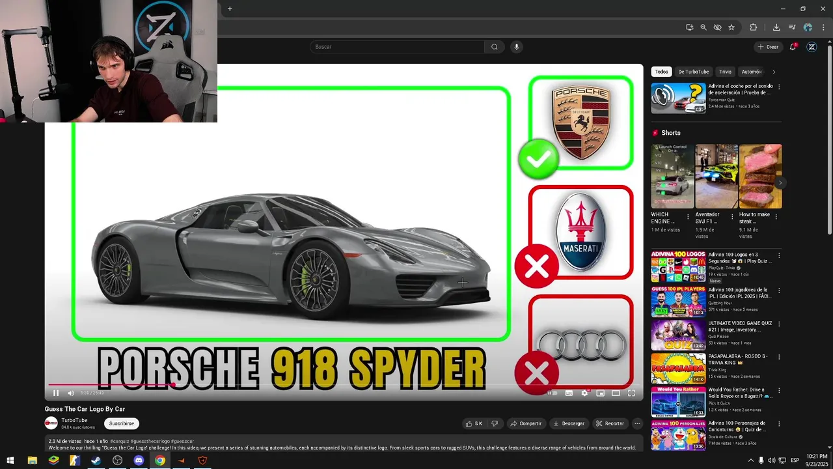833x469 pixels.
Task: Open YouTube notifications bell
Action: click(793, 47)
